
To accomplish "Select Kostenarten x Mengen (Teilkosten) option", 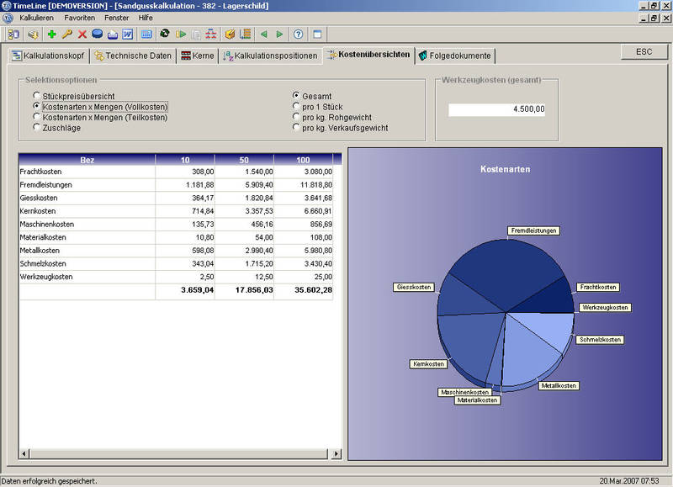I will tap(36, 117).
